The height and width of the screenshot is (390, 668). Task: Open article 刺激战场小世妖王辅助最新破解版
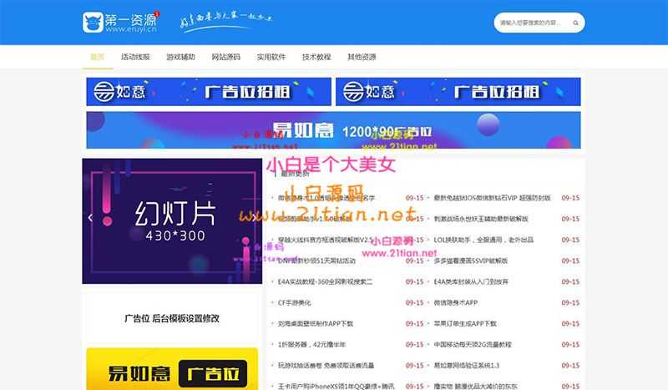point(481,219)
